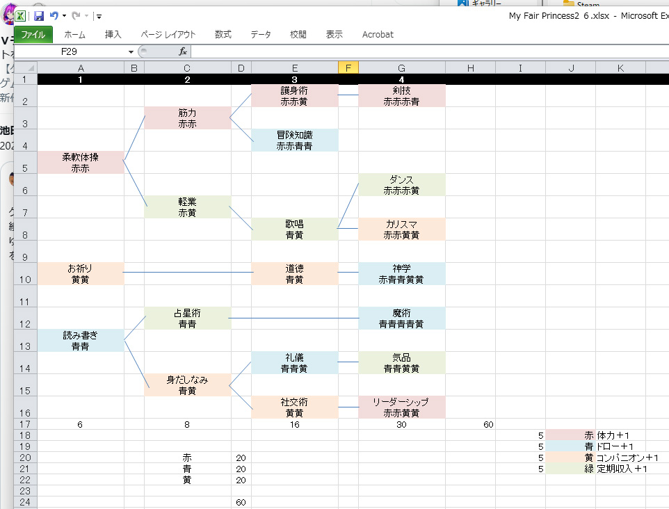Select header cell 3 in black row
The width and height of the screenshot is (669, 509).
click(294, 79)
